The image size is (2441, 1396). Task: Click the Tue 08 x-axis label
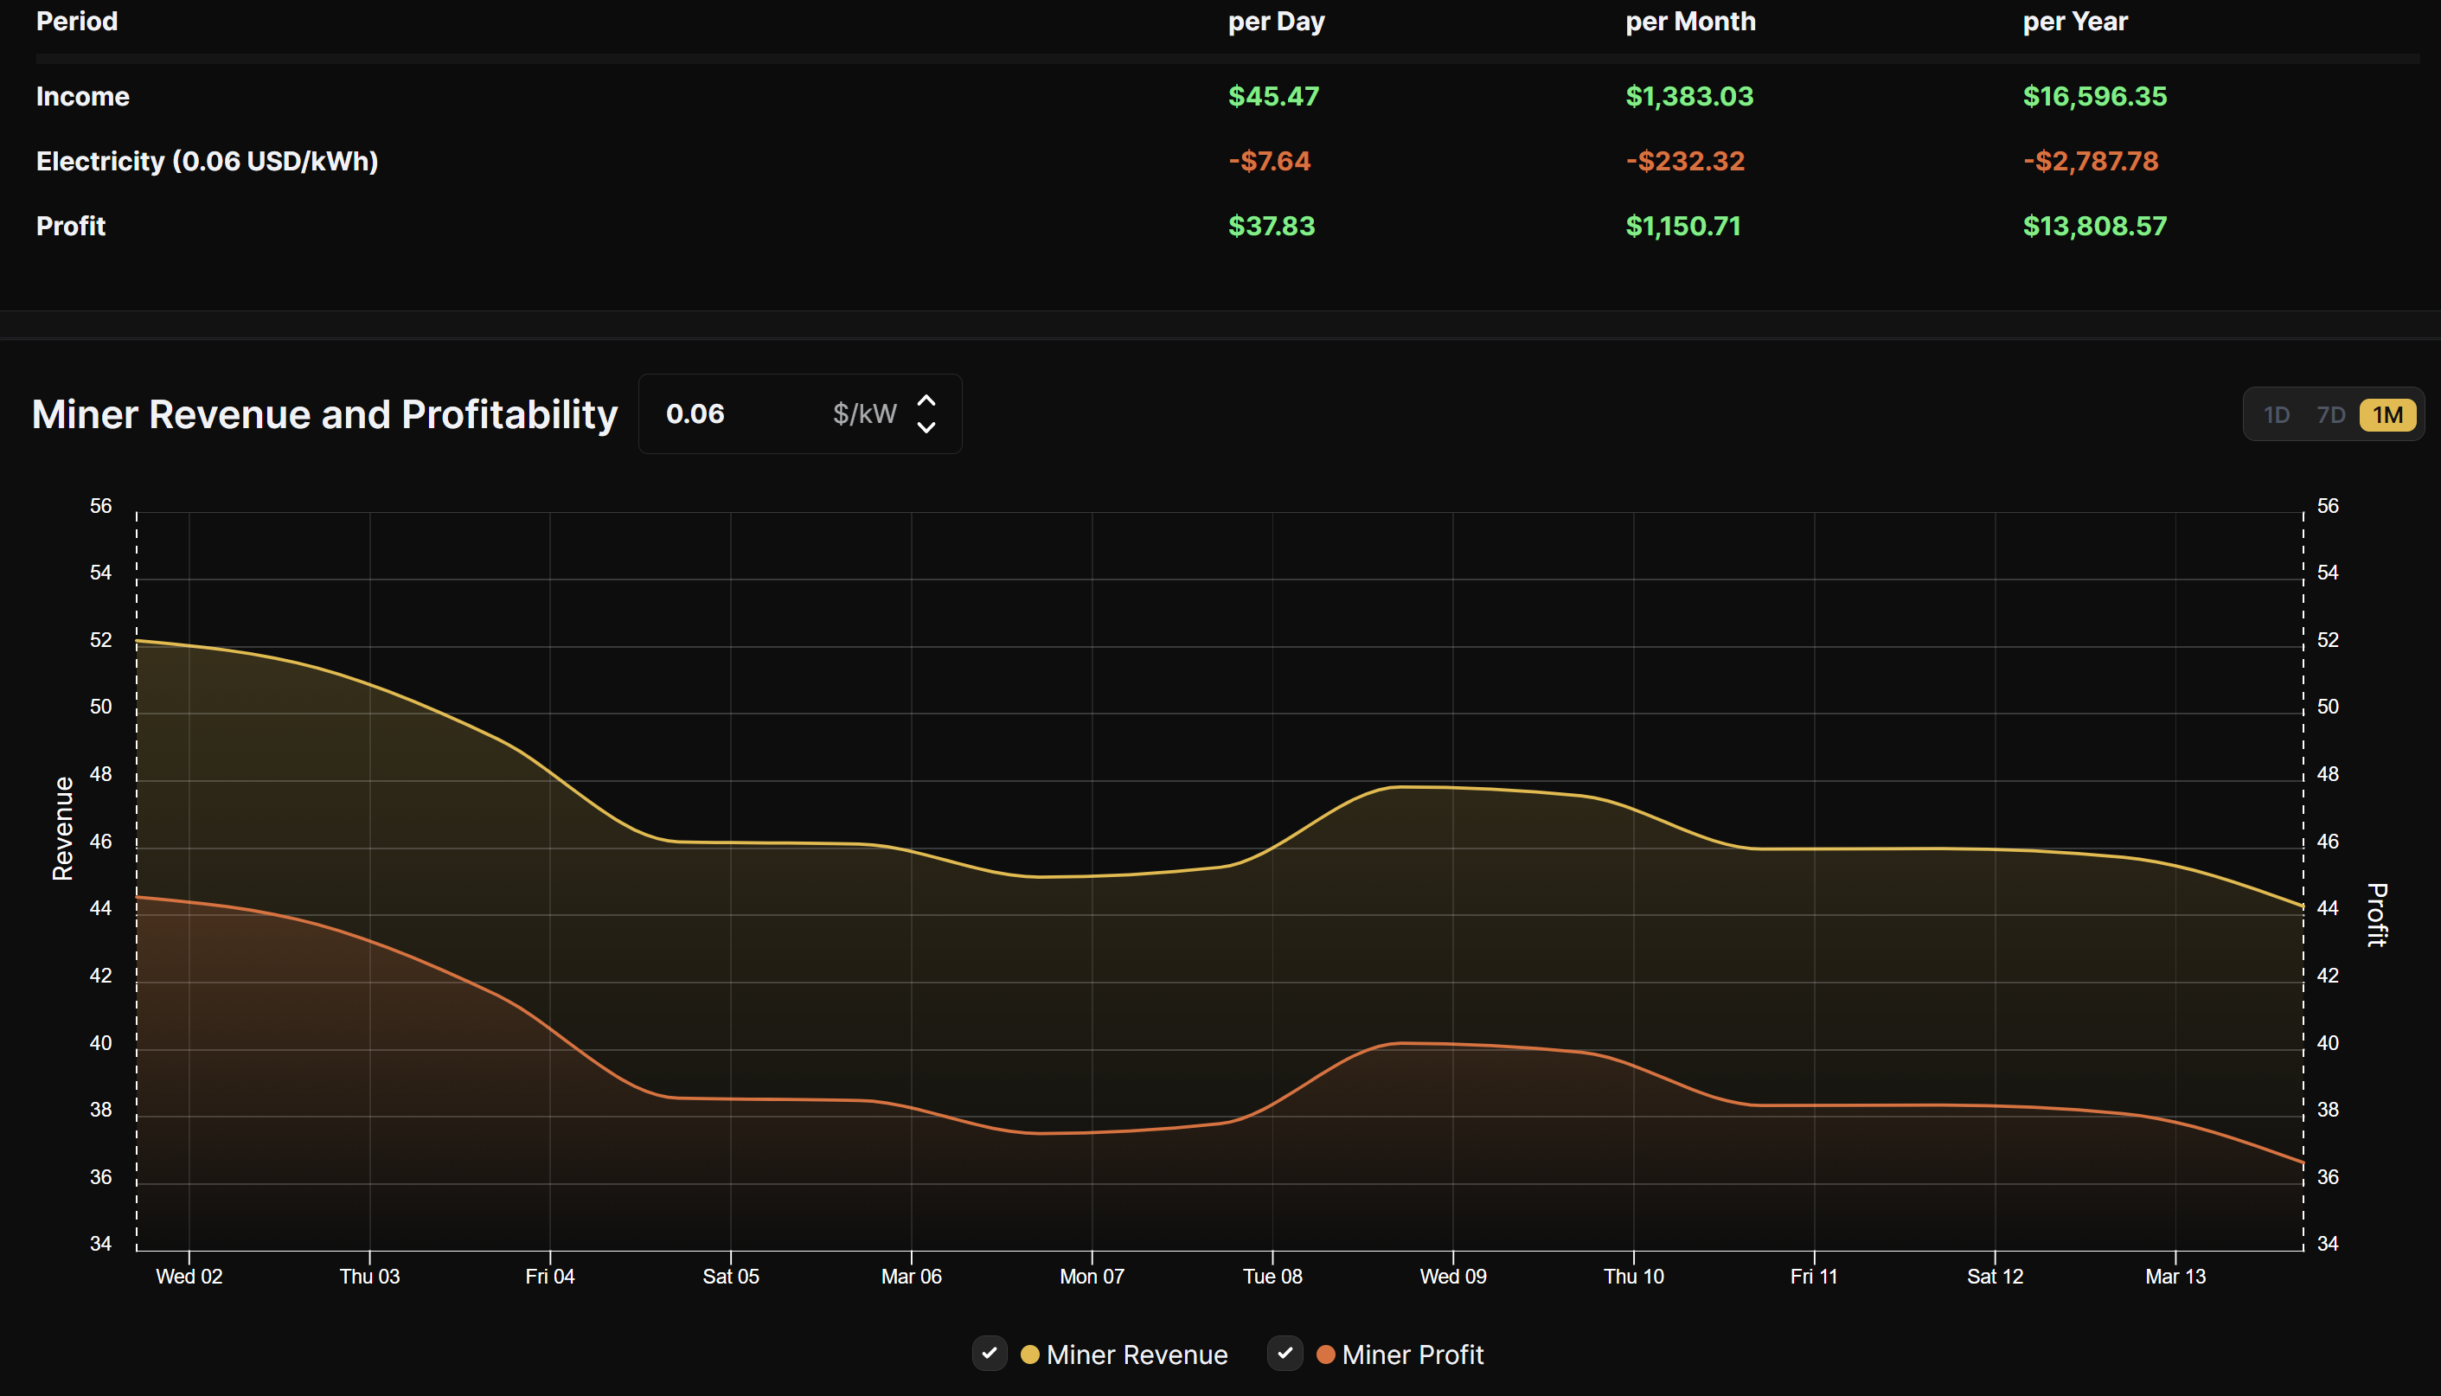coord(1272,1276)
